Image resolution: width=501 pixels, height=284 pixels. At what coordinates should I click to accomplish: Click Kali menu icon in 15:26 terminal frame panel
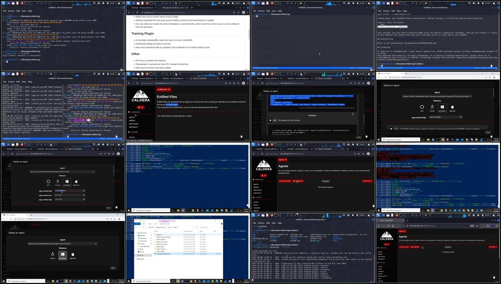pyautogui.click(x=3, y=3)
